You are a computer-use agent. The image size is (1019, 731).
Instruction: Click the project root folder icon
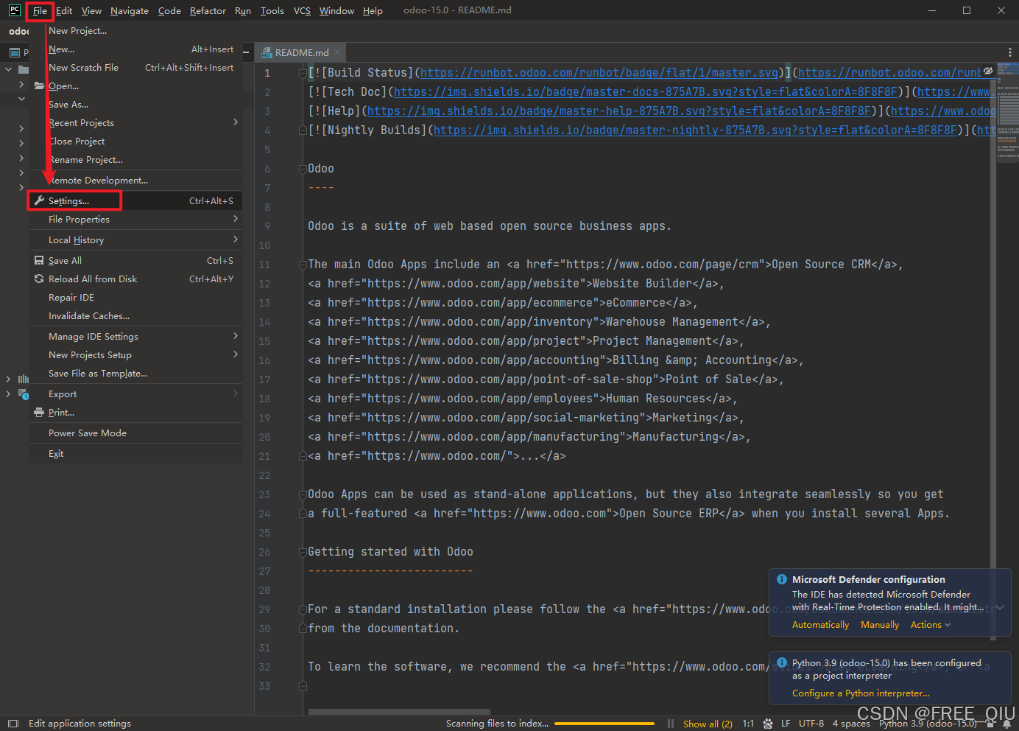24,70
